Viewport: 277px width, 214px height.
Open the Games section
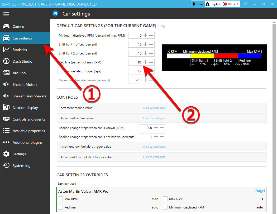pyautogui.click(x=25, y=26)
